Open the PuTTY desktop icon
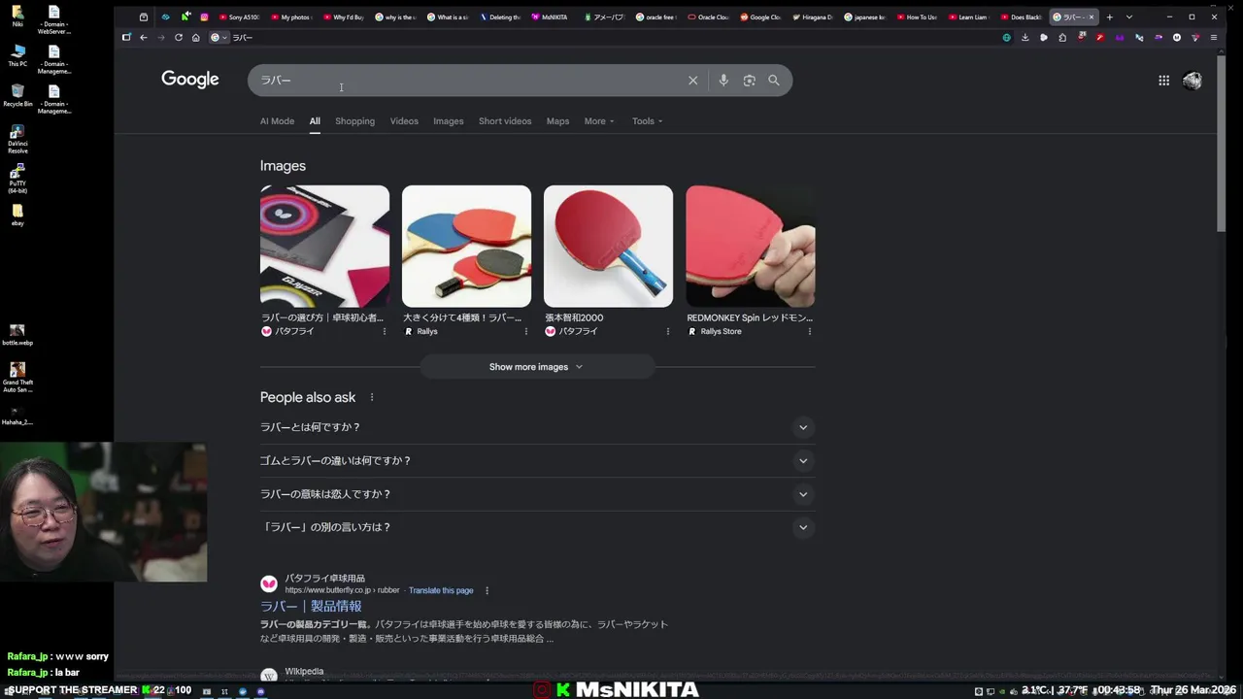The width and height of the screenshot is (1243, 699). pyautogui.click(x=17, y=179)
